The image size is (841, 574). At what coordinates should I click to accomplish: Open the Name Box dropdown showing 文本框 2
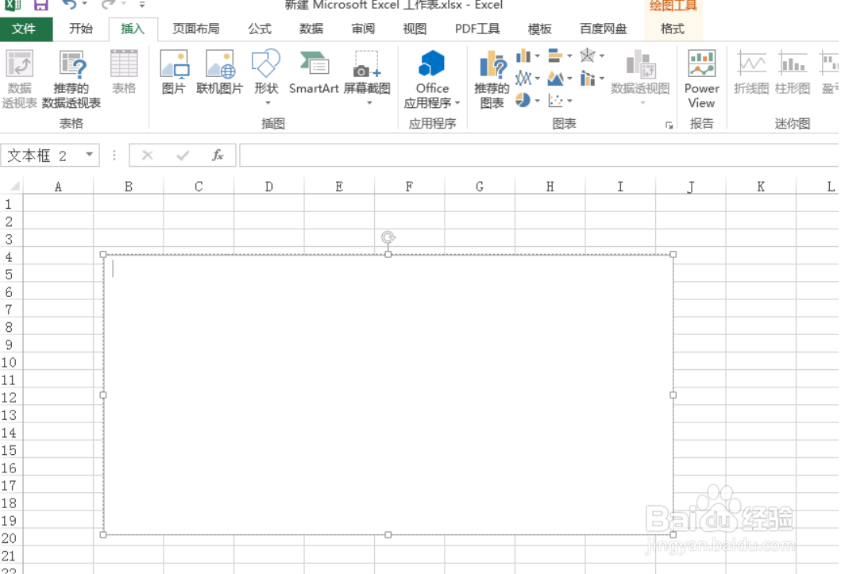click(90, 156)
